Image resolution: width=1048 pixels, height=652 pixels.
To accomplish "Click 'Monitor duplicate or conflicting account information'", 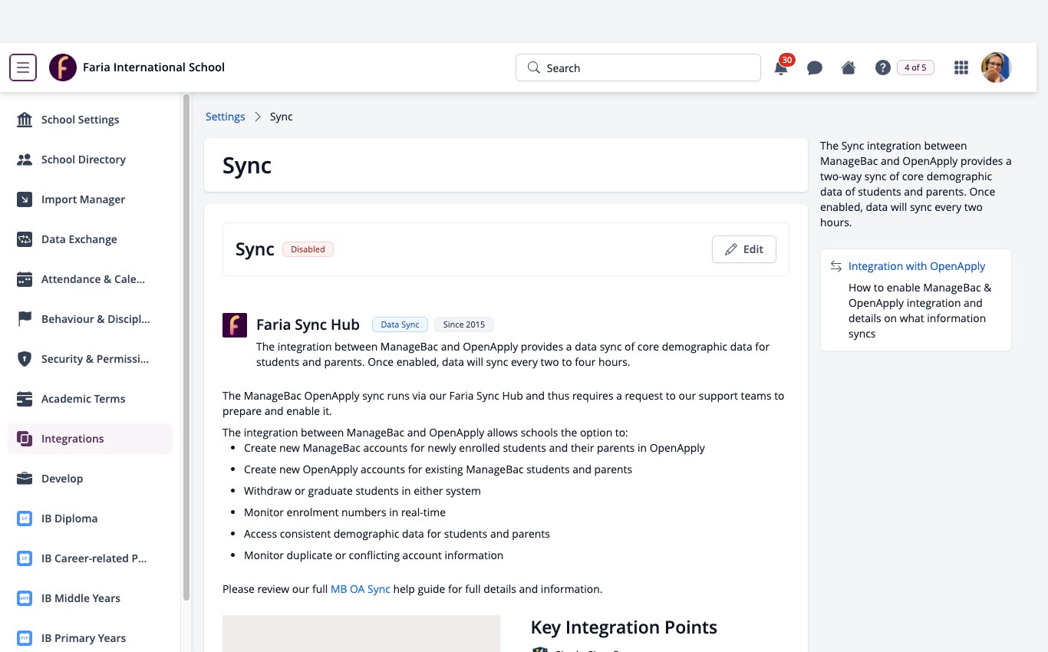I will point(374,555).
